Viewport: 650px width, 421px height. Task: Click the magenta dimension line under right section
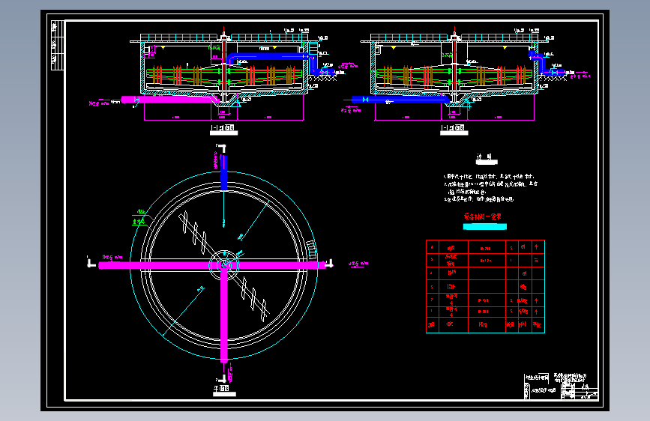coord(454,120)
